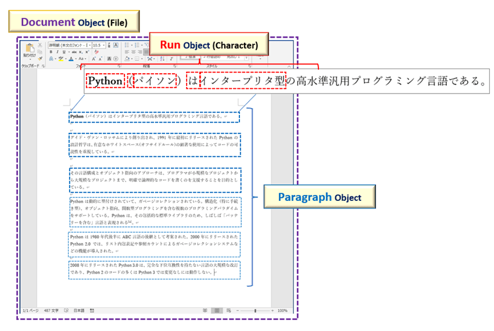Screen dimensions: 494x331
Task: Click the Cut scissors icon
Action: pos(40,45)
